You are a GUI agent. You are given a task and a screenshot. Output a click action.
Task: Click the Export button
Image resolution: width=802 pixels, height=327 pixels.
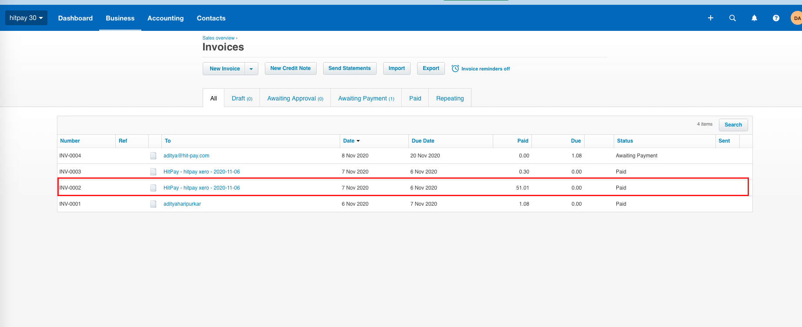[x=431, y=68]
